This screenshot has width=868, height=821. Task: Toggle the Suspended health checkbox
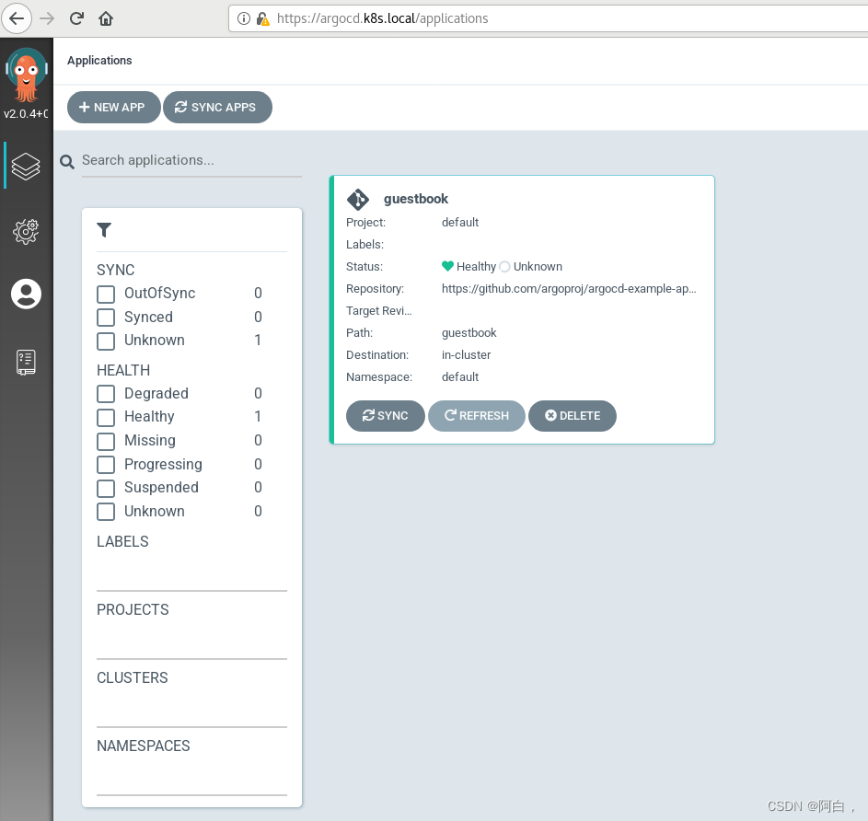106,489
